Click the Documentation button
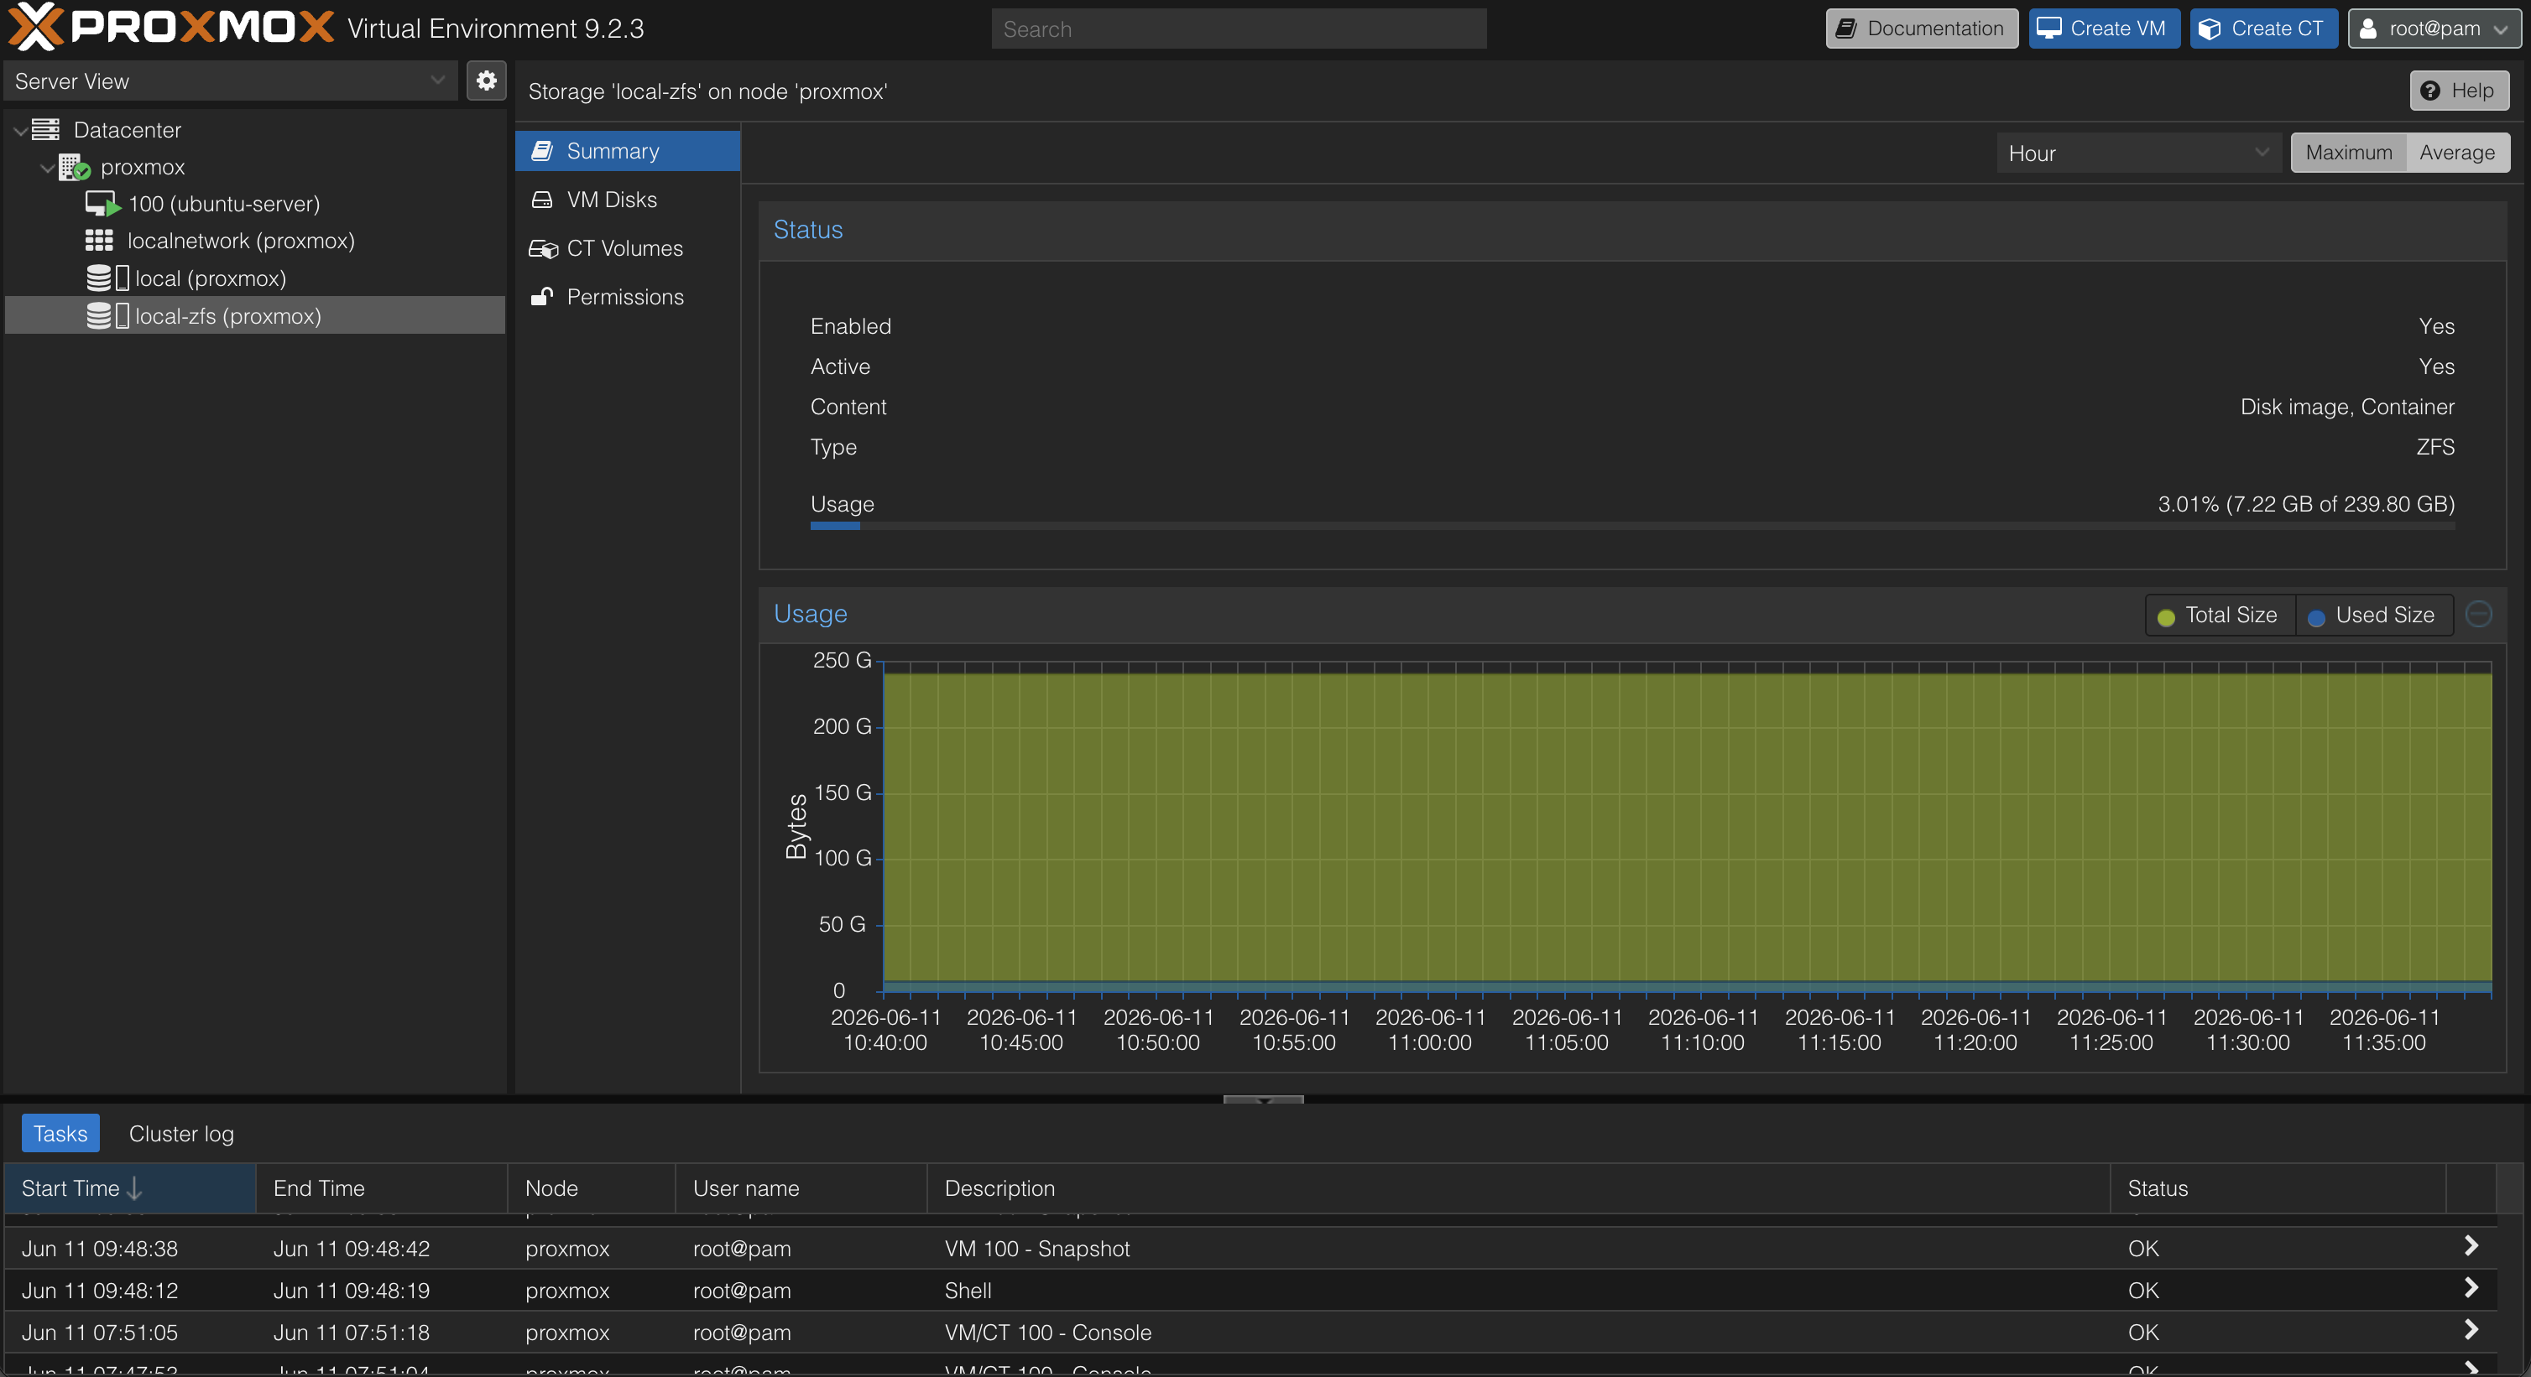2531x1377 pixels. coord(1922,29)
